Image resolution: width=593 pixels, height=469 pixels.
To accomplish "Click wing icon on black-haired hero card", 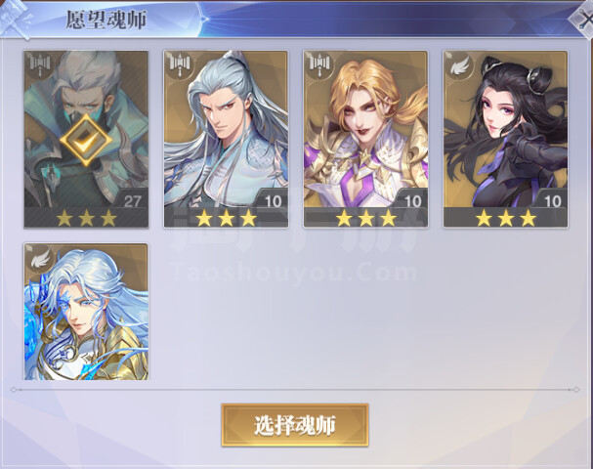I will [x=460, y=65].
